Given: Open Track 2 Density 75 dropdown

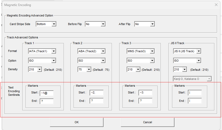Looking at the screenshot, I should click(x=84, y=69).
